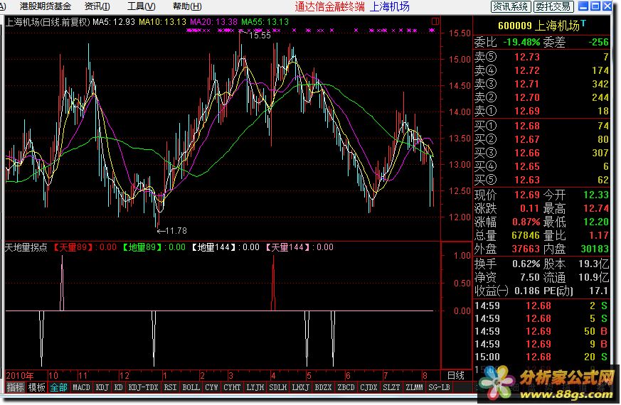621x405 pixels.
Task: Switch to KDJ-TDX indicator
Action: (x=144, y=387)
